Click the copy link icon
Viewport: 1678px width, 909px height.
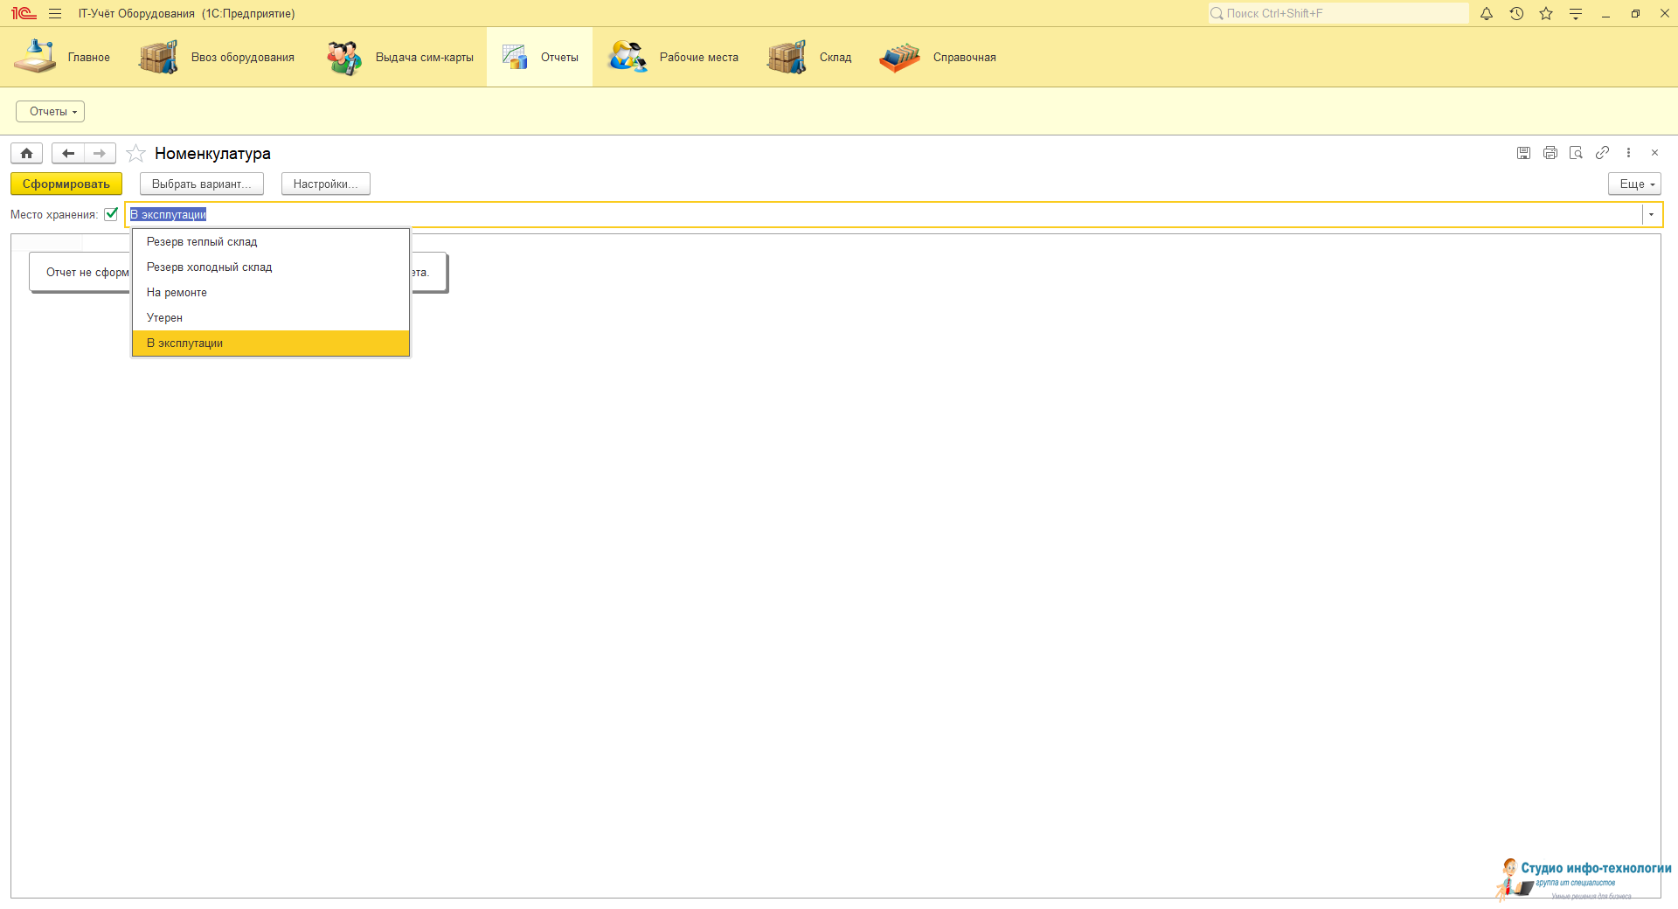point(1602,153)
